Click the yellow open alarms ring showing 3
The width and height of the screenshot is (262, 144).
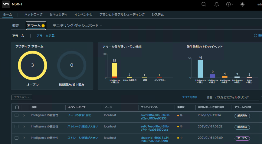(32, 65)
